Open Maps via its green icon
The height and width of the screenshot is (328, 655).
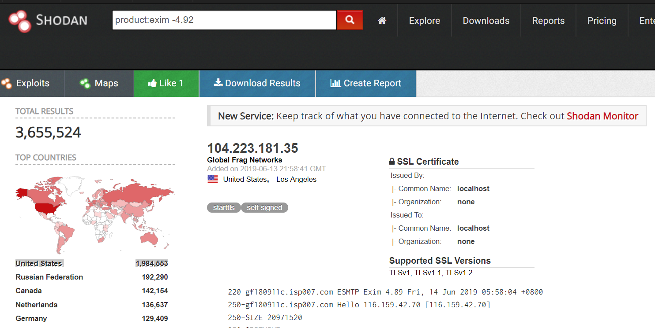point(85,83)
